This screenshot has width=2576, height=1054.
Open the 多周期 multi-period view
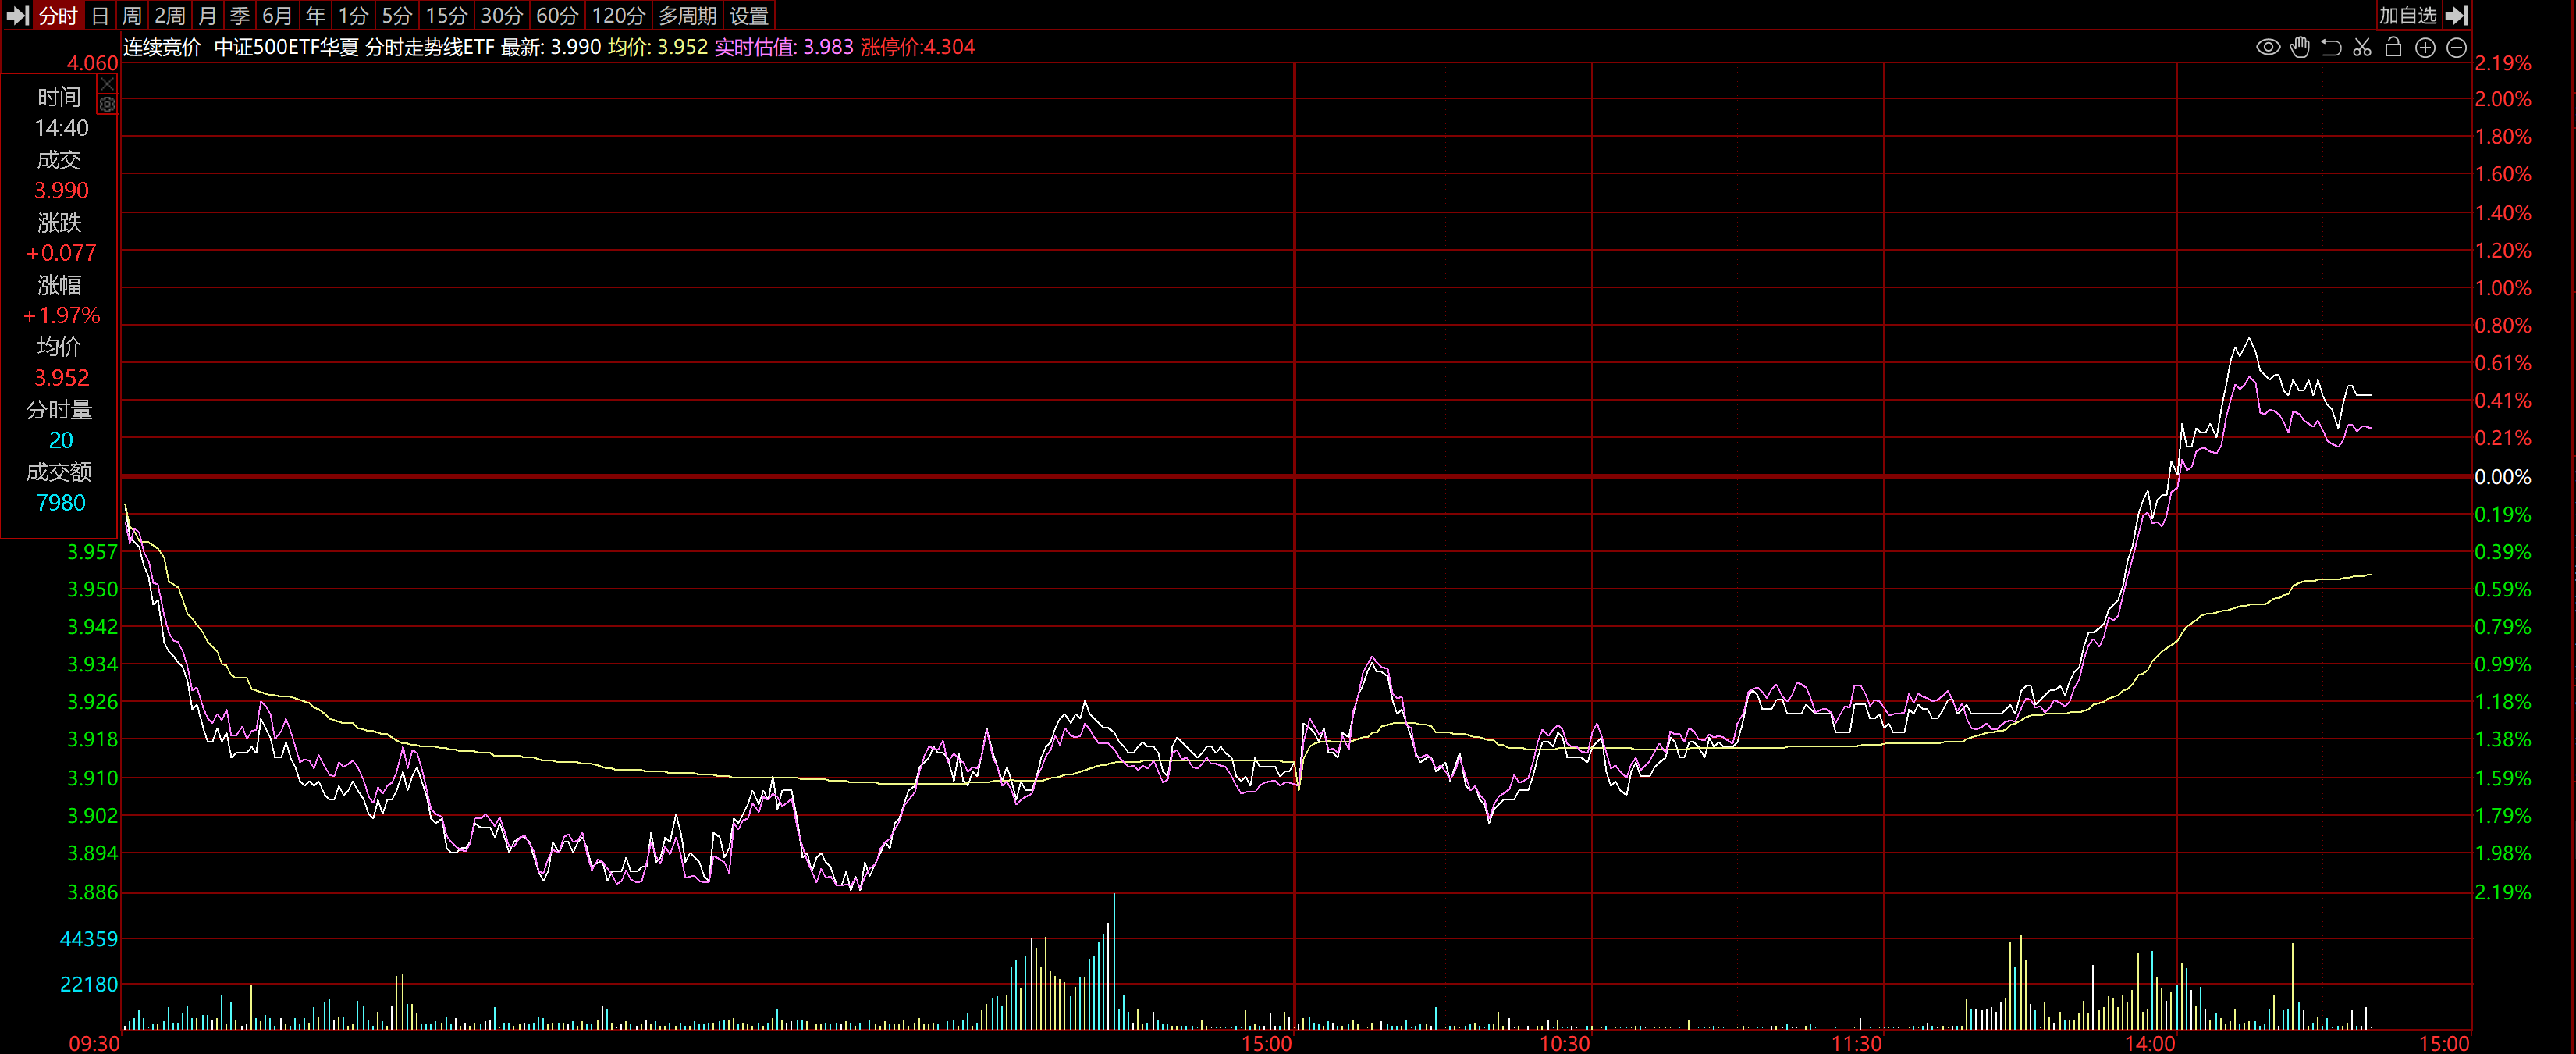point(687,15)
